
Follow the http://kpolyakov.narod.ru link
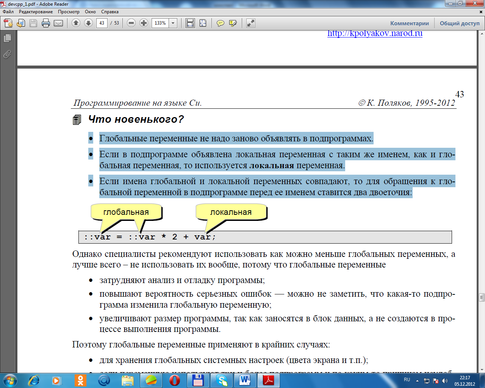(375, 33)
